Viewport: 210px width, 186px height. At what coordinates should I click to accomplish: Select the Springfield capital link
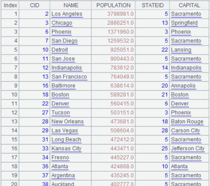[x=184, y=23]
